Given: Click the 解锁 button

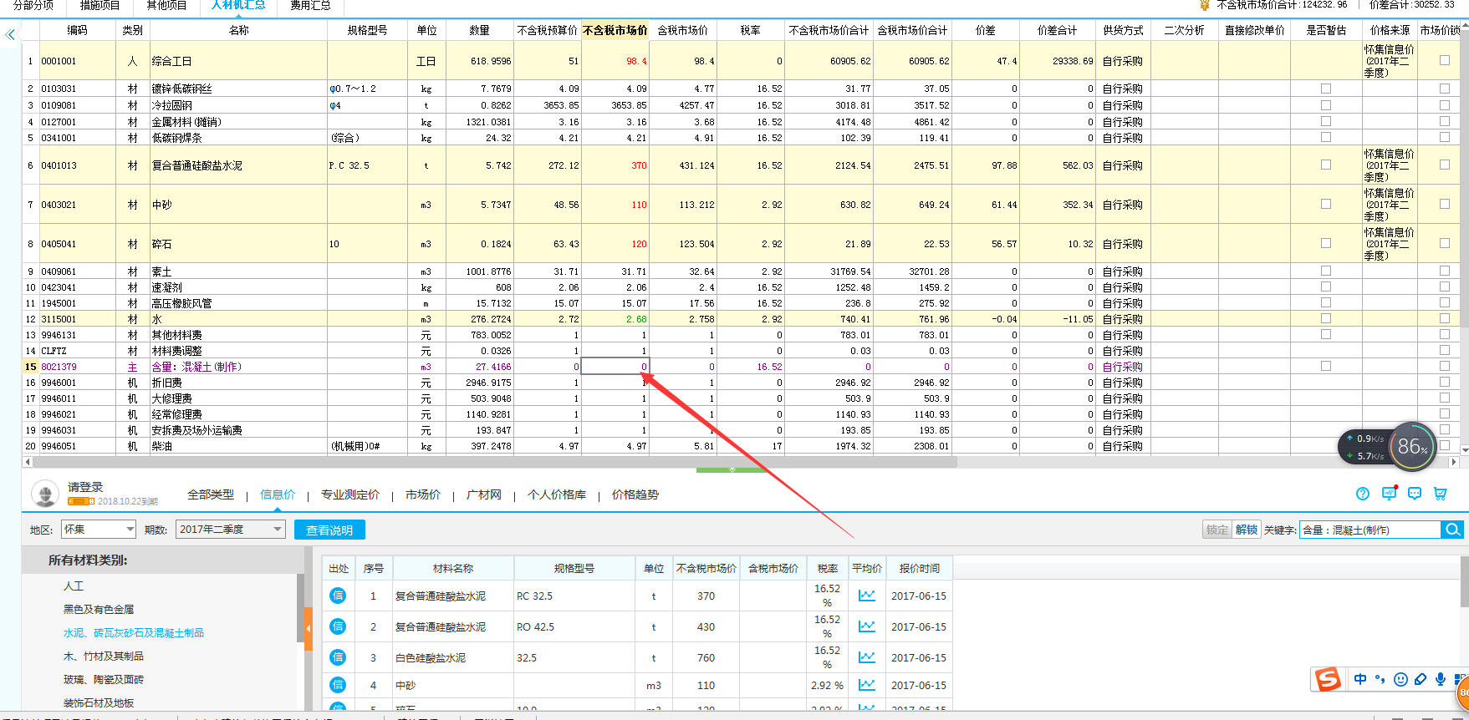Looking at the screenshot, I should 1247,530.
